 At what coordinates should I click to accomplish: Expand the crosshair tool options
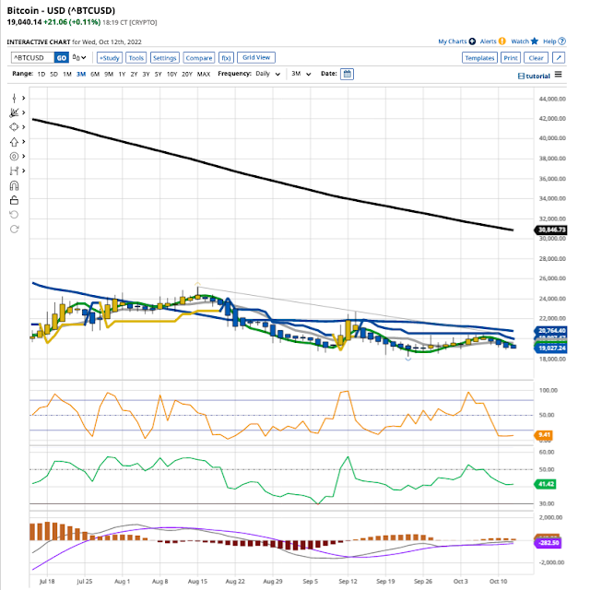(24, 99)
